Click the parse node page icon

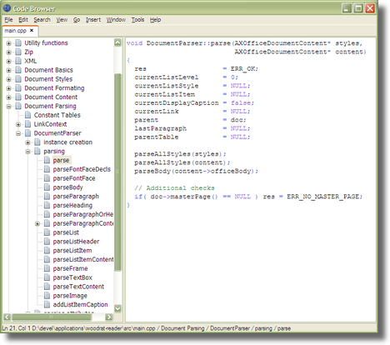click(x=47, y=160)
